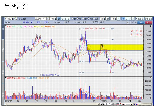Screen dimensions: 154x106
Task: Click the blue 매도 sell button
Action: [141, 22]
